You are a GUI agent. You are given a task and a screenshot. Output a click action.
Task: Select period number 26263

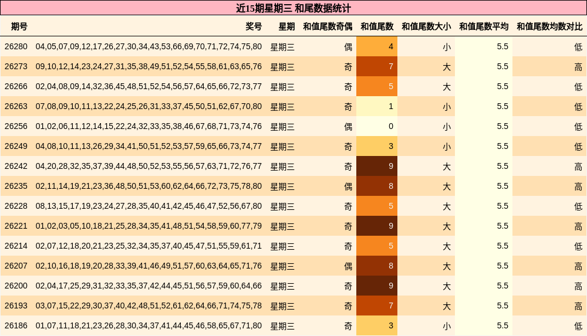coord(16,106)
